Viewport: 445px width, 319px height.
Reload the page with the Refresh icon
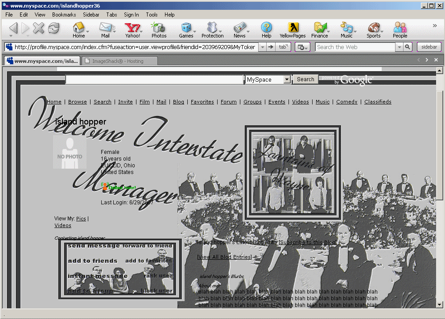tap(54, 28)
